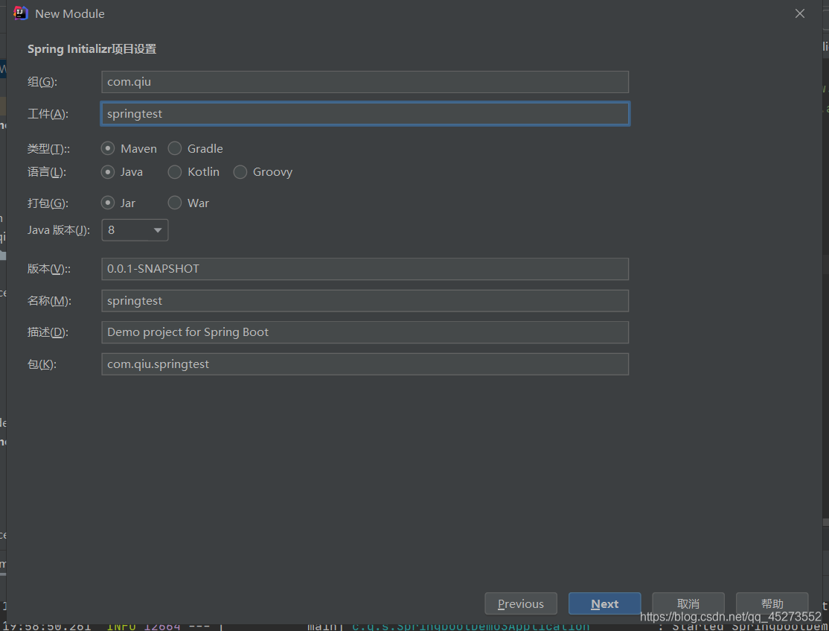Open the Java version dropdown
Image resolution: width=829 pixels, height=631 pixels.
(x=135, y=230)
